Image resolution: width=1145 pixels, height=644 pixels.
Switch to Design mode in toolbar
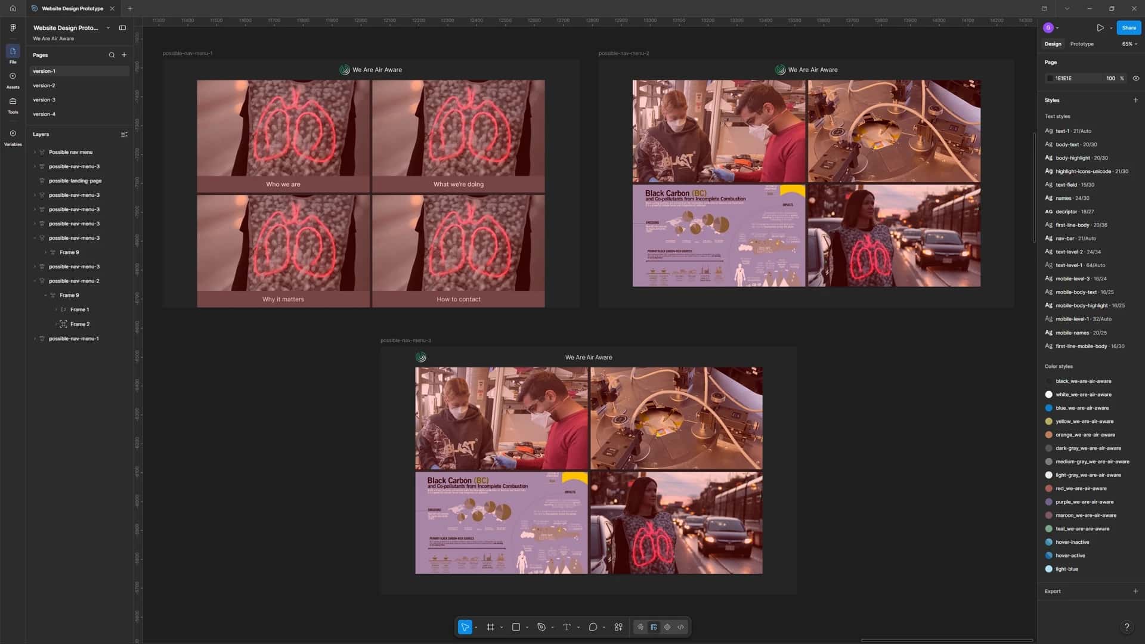coord(654,627)
